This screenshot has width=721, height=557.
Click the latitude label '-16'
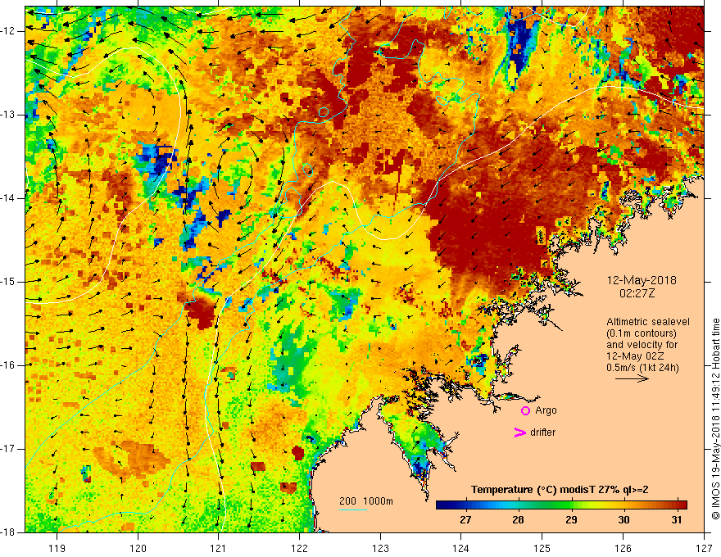pos(8,365)
